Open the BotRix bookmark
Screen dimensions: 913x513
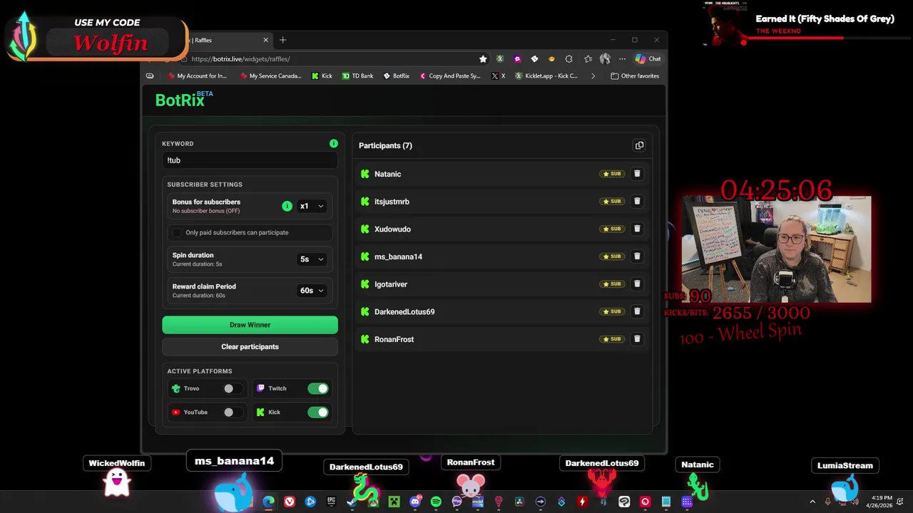point(397,76)
